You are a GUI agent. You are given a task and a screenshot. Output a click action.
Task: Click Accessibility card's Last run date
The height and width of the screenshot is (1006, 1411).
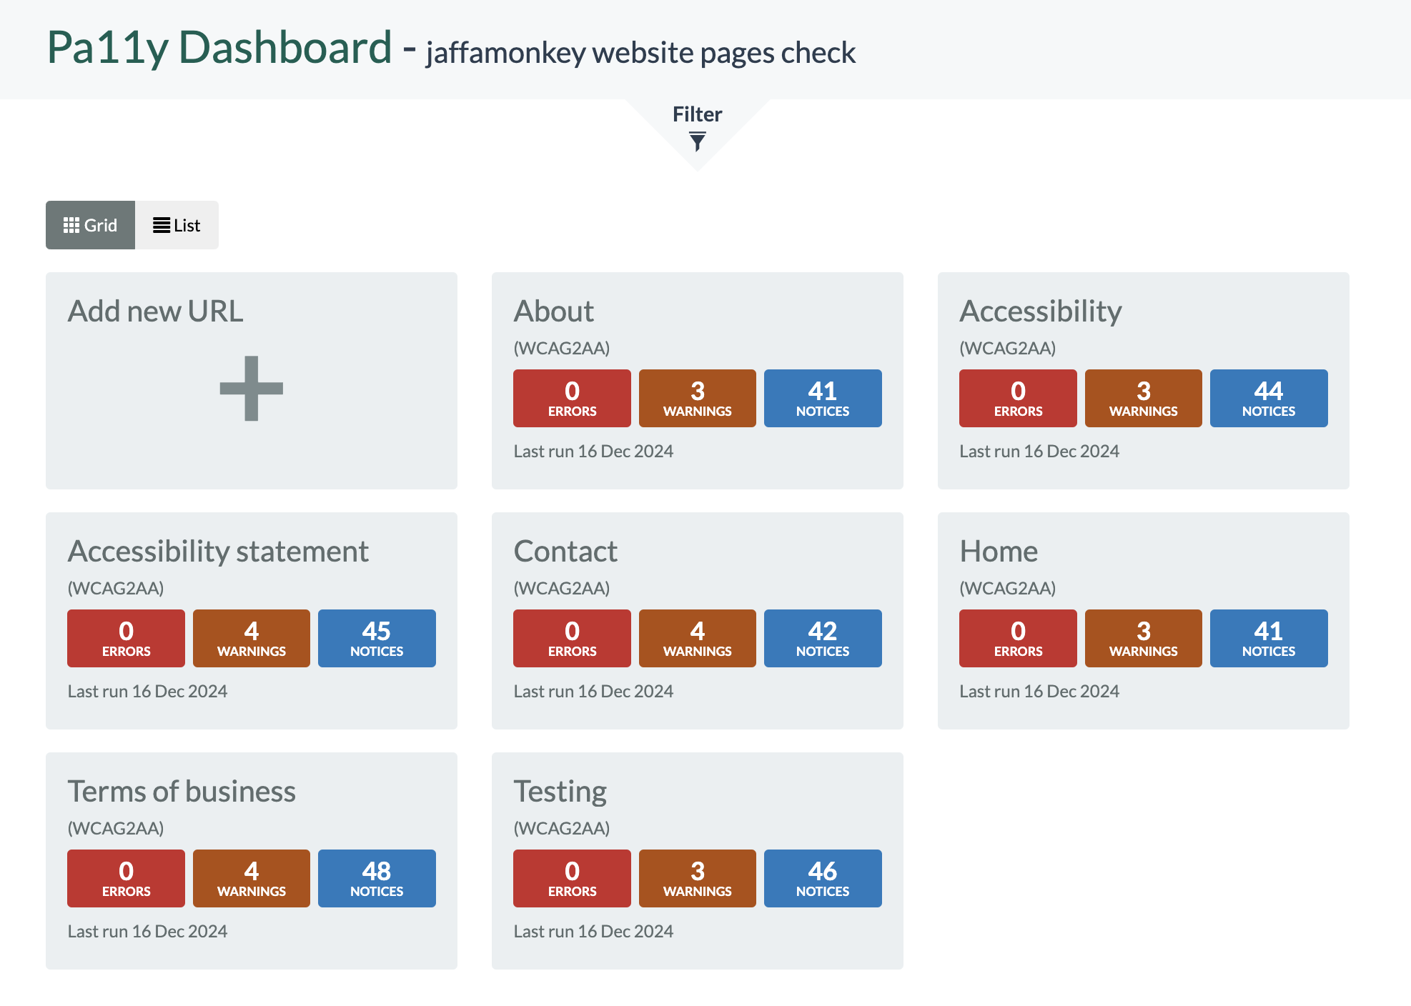coord(1039,451)
